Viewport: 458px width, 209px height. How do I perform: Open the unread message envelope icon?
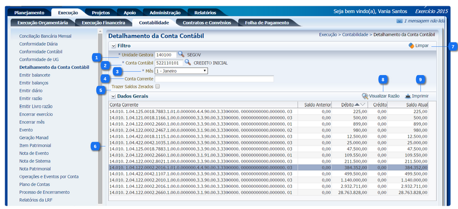pos(399,21)
